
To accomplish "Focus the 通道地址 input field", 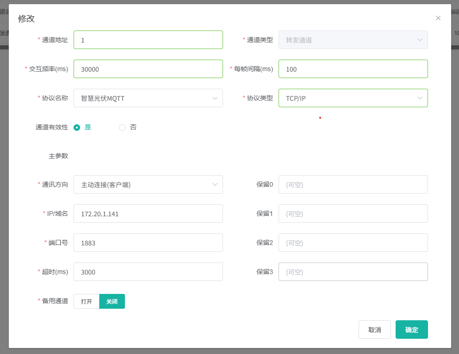I will pos(148,40).
